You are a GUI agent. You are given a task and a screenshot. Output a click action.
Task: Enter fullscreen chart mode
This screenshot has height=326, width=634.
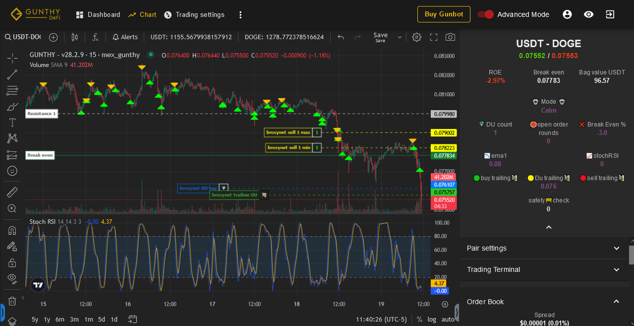pos(434,37)
